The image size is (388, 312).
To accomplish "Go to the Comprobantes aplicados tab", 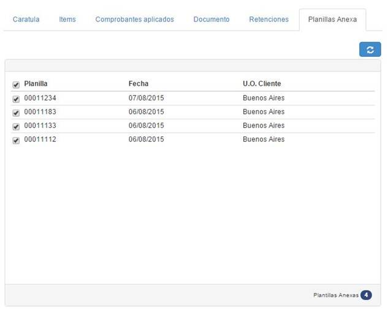I will coord(134,20).
